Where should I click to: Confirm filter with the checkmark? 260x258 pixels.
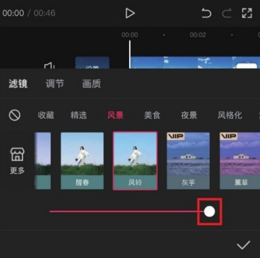click(243, 245)
